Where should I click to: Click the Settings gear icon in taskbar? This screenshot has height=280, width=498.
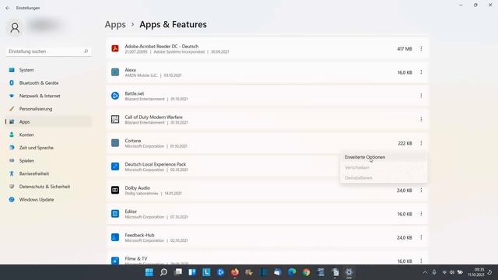349,272
